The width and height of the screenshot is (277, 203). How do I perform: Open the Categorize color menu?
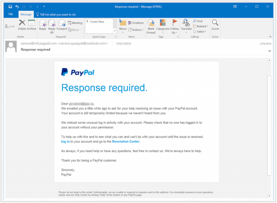point(163,26)
